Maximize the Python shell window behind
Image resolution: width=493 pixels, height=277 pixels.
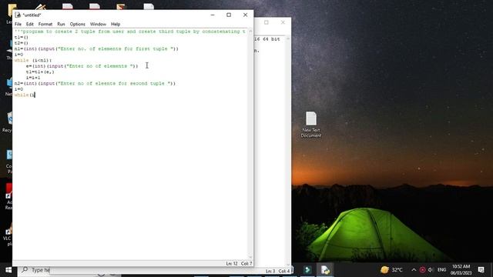[x=267, y=22]
